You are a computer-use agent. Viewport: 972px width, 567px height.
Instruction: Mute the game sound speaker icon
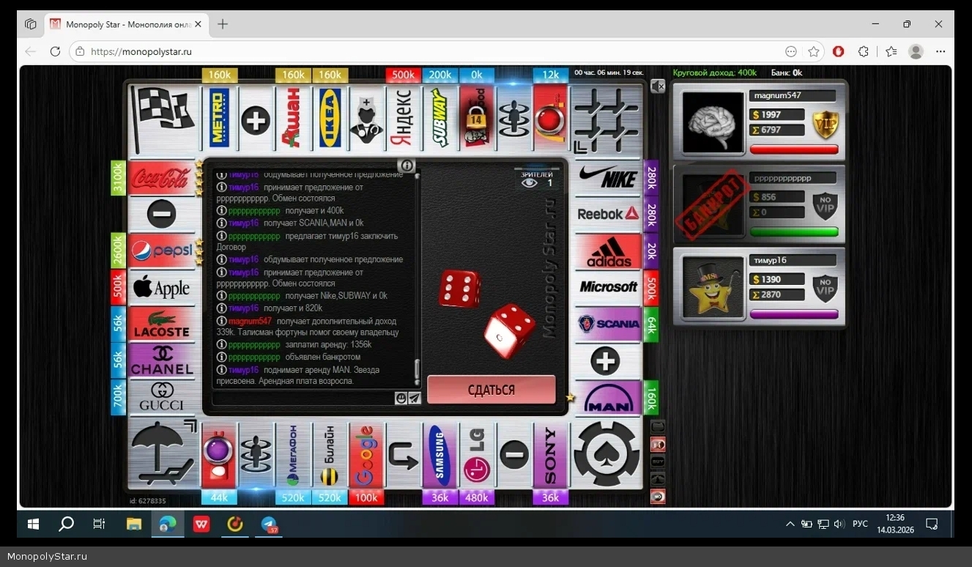(657, 86)
